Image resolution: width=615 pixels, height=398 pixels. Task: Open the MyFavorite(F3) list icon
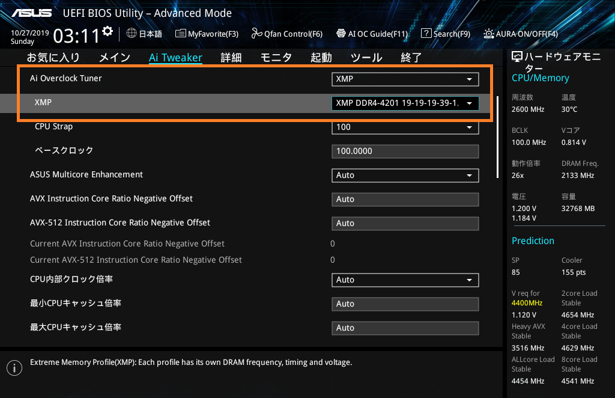pos(180,33)
